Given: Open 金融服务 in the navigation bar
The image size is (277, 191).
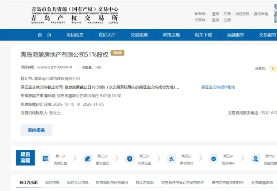Looking at the screenshot, I should click(236, 35).
